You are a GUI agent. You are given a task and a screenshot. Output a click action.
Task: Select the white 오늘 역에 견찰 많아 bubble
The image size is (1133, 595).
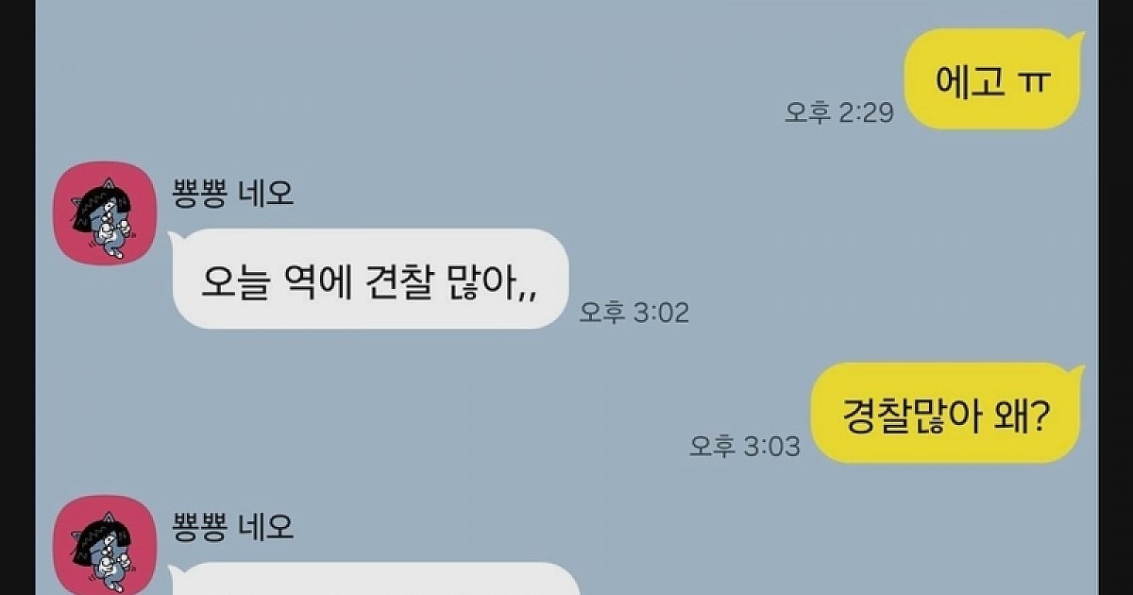click(x=369, y=280)
